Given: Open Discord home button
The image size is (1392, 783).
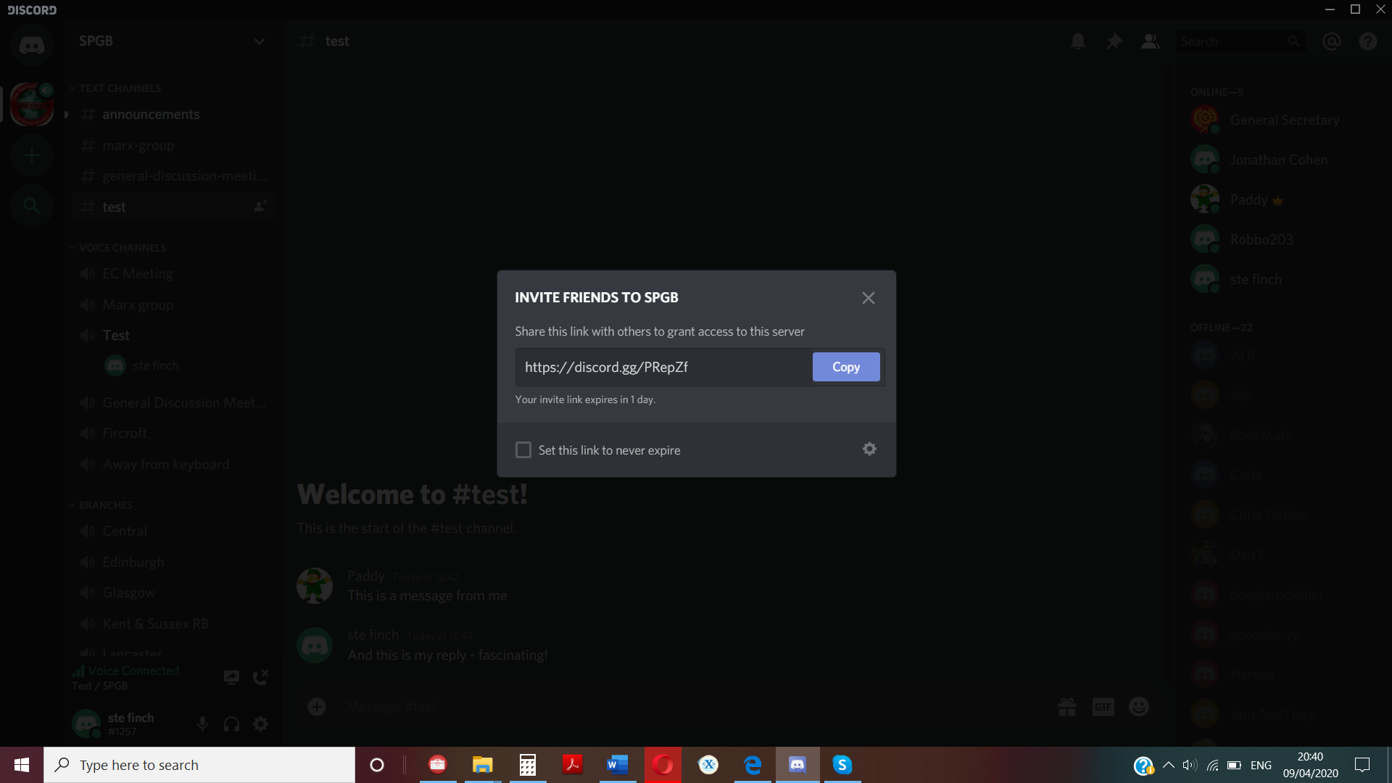Looking at the screenshot, I should point(32,45).
